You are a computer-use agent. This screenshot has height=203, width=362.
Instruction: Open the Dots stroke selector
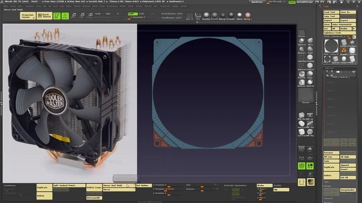click(x=198, y=16)
